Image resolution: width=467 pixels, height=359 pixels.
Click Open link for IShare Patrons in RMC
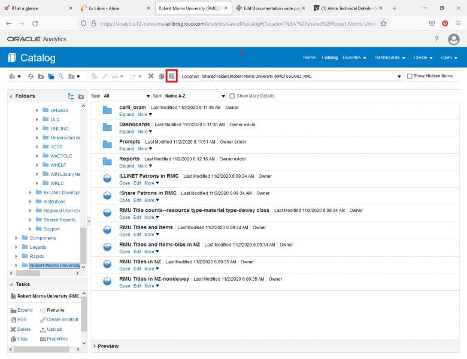125,200
